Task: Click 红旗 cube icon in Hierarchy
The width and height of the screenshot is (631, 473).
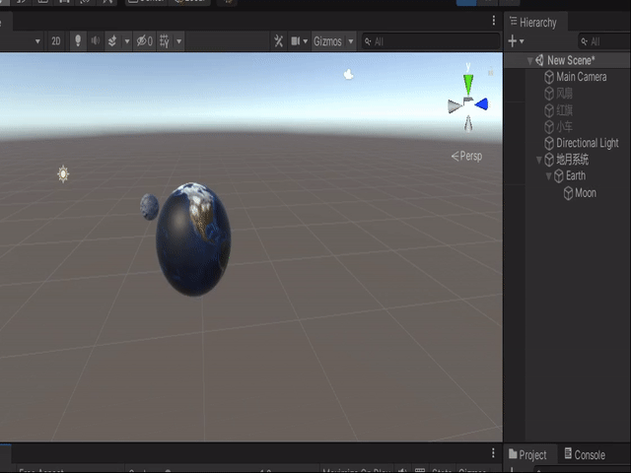Action: 549,109
